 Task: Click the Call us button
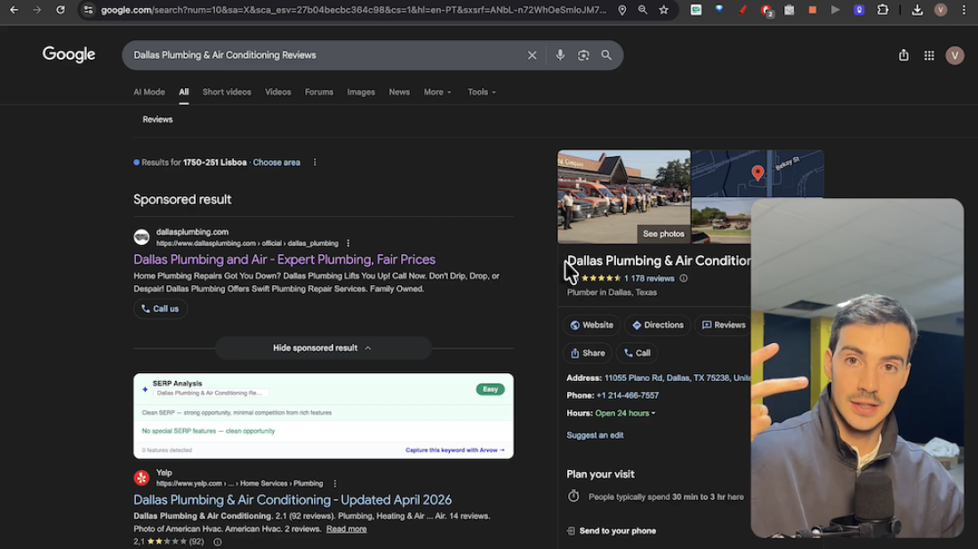click(160, 308)
